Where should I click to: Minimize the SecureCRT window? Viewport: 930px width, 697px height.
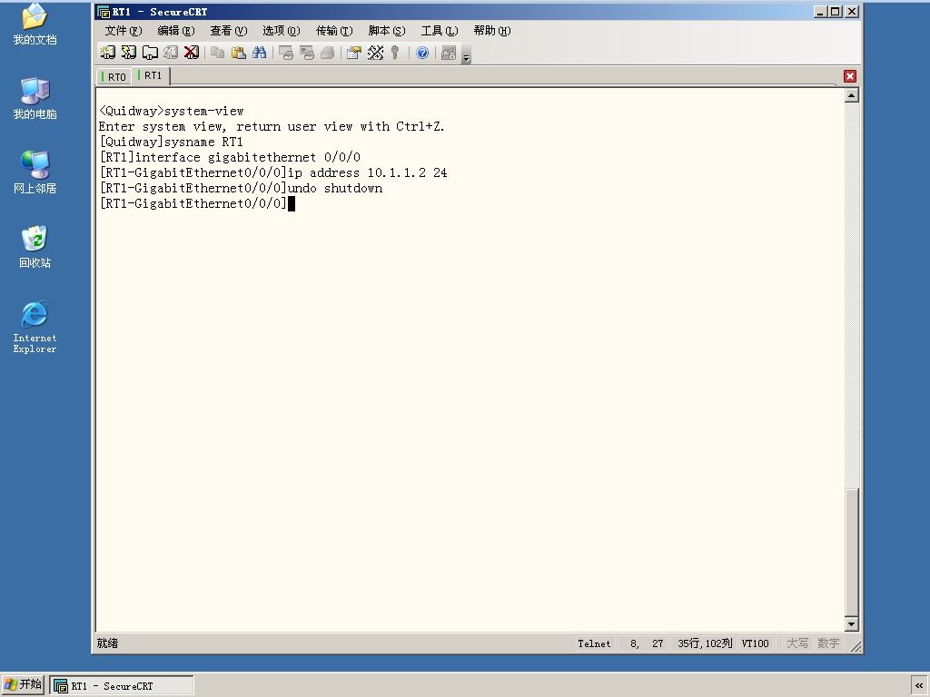click(820, 11)
